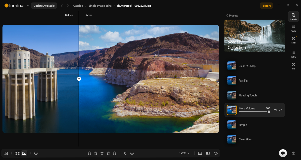Open the feedback chat bubble
This screenshot has height=160, width=301.
283,153
